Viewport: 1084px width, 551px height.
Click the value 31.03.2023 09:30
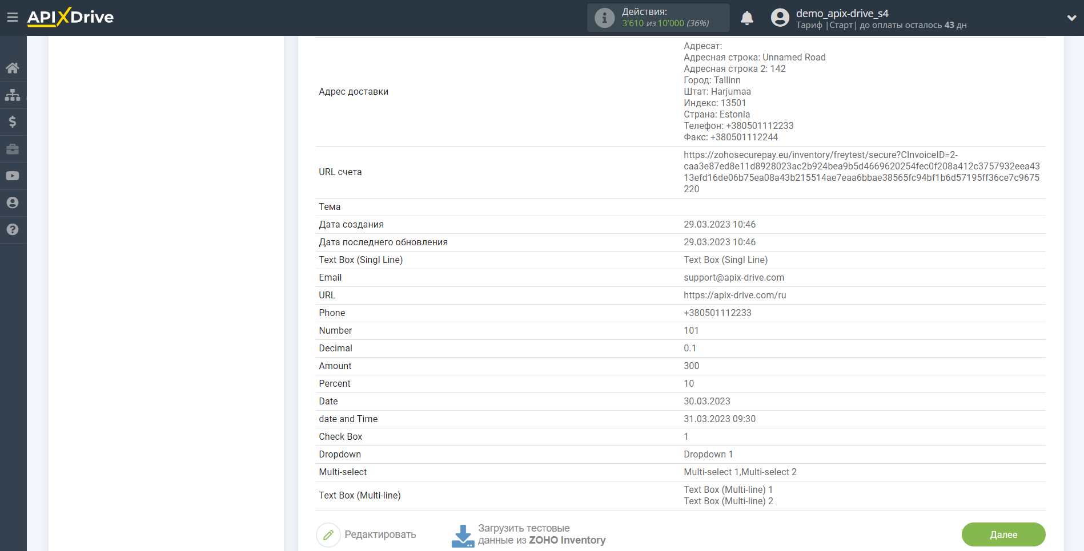720,419
